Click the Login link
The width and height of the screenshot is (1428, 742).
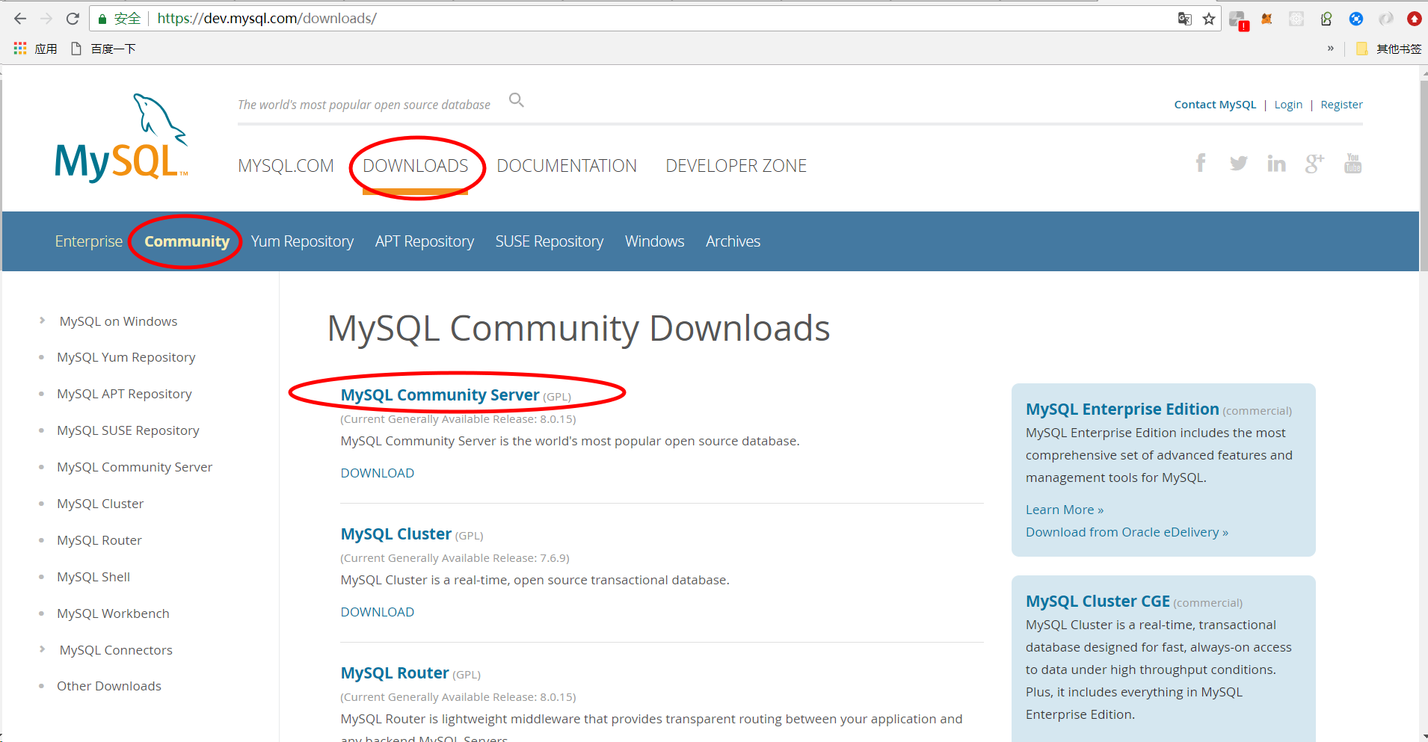coord(1288,105)
